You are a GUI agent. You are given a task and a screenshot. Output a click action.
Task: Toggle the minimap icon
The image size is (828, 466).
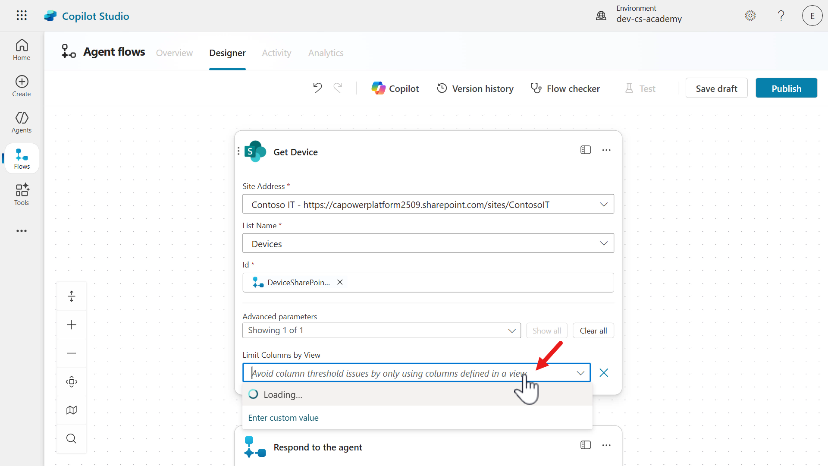[72, 410]
